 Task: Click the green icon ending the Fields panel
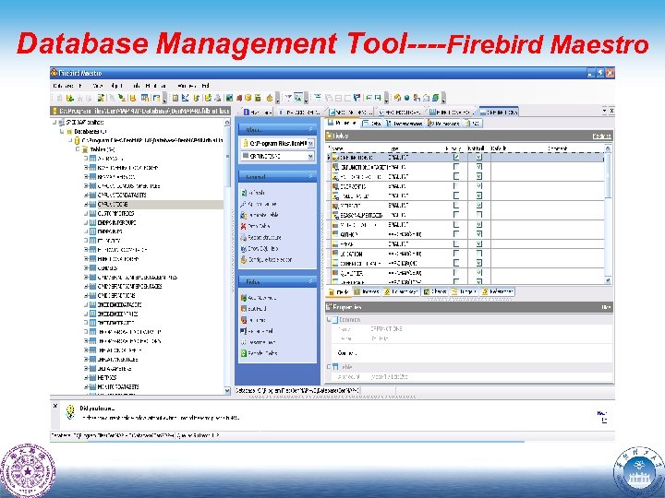point(244,352)
